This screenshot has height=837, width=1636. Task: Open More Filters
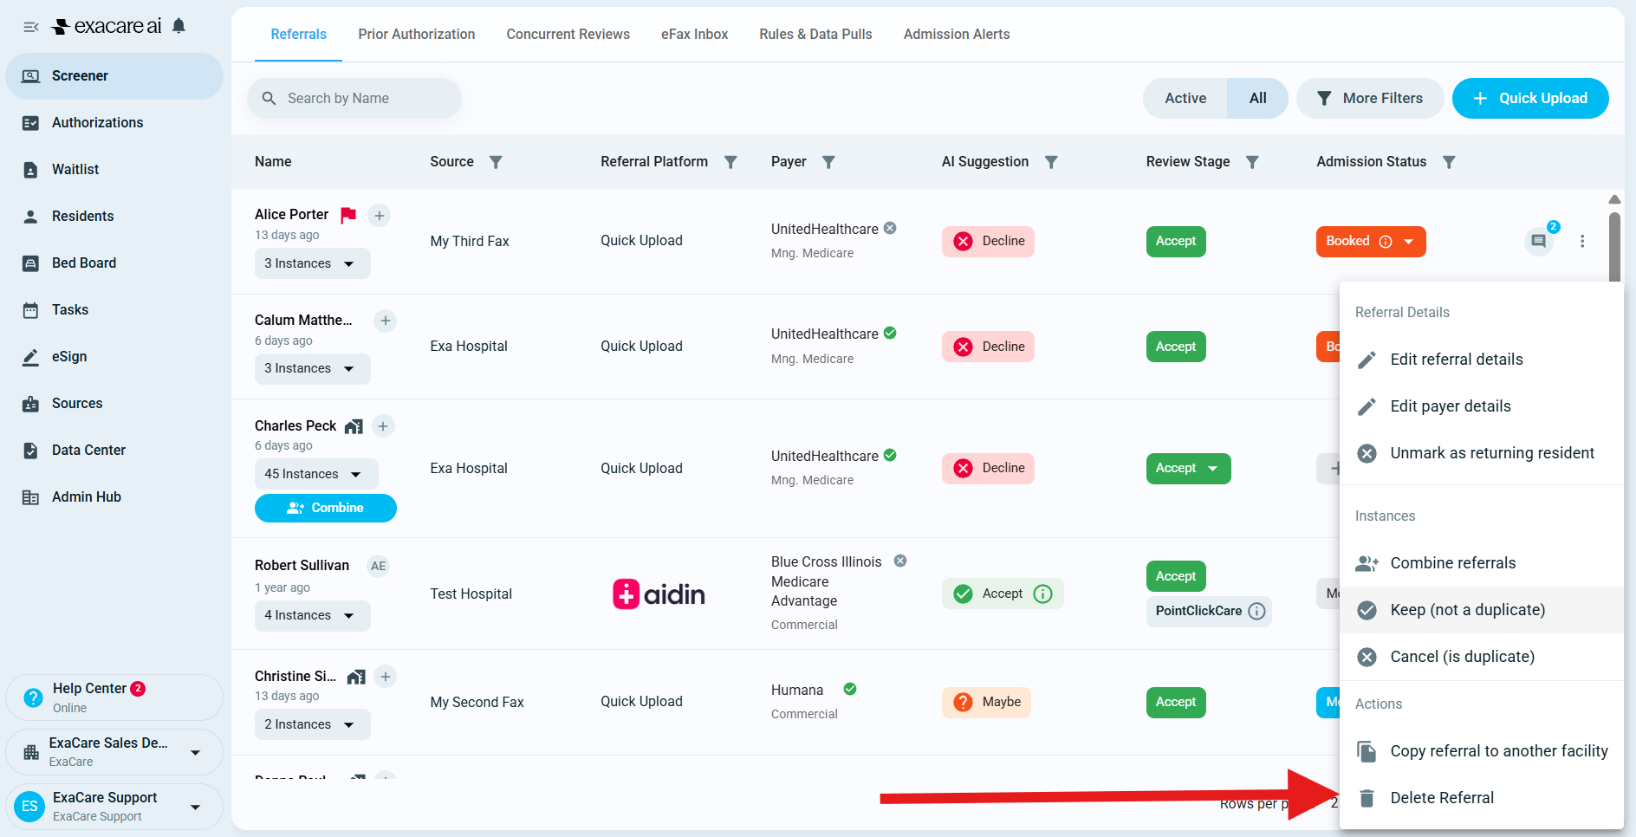pyautogui.click(x=1370, y=99)
